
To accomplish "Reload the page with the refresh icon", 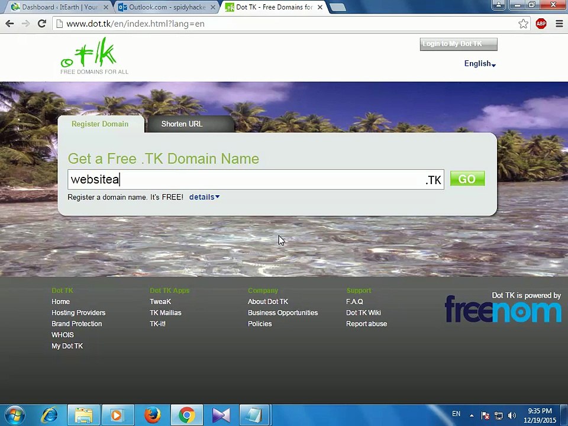I will tap(42, 24).
